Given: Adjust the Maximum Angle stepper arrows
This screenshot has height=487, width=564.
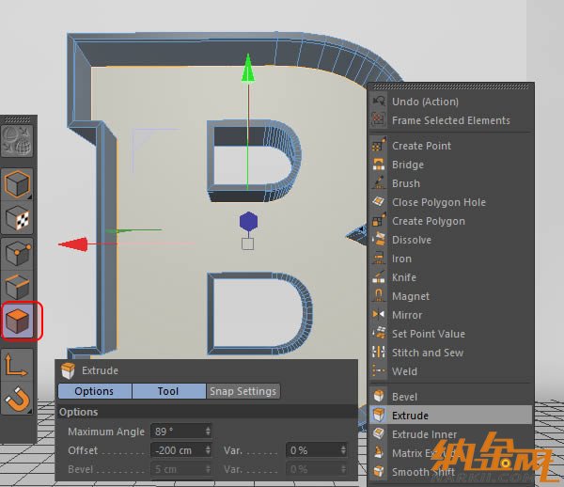Looking at the screenshot, I should pos(208,432).
